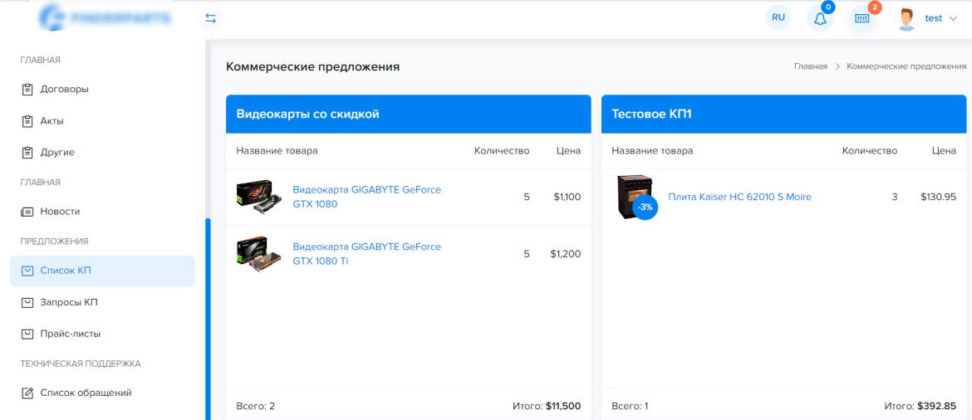972x420 pixels.
Task: Open Видеокарта GIGABYTE GeForce GTX 1080 Ti link
Action: 366,254
